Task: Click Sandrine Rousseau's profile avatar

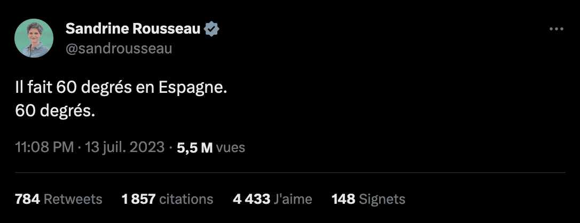Action: pos(34,38)
